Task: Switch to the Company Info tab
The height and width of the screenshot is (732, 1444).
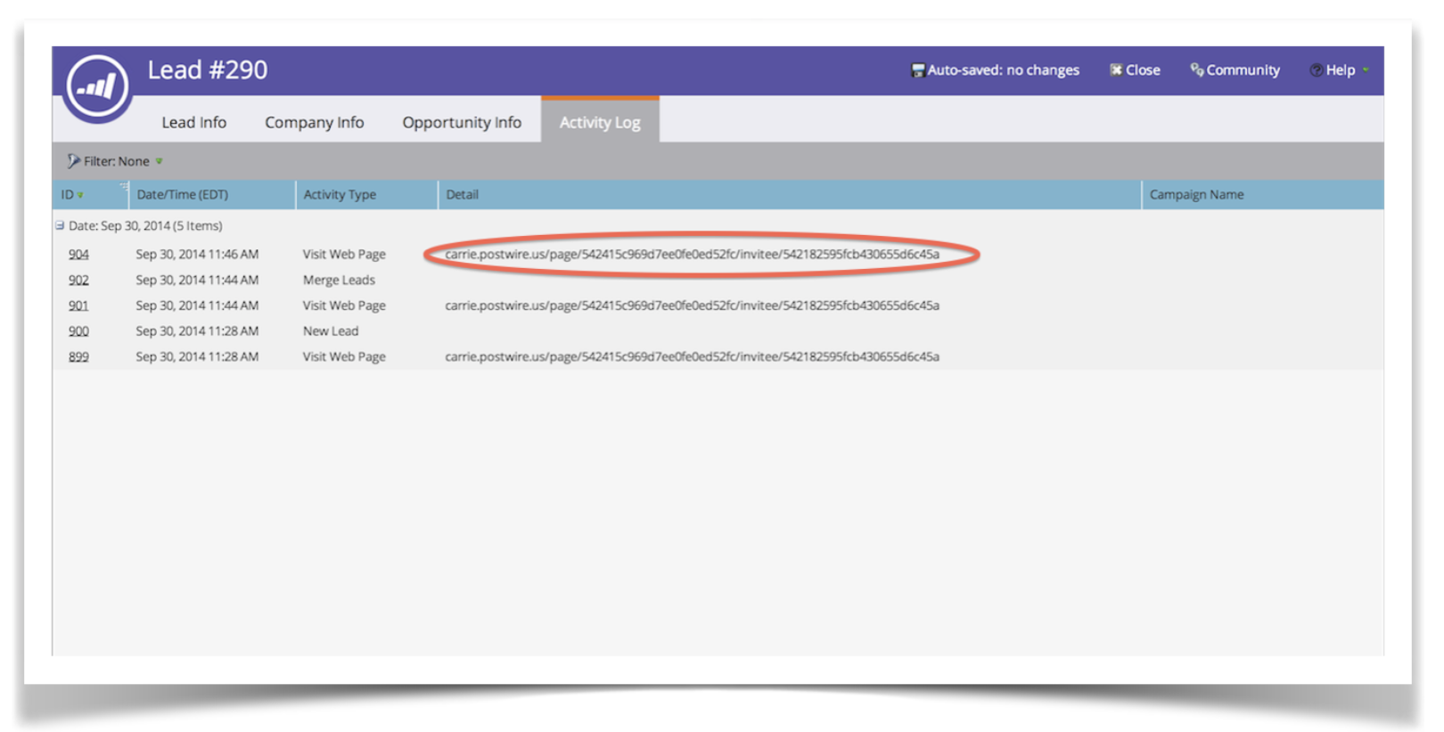Action: [x=314, y=122]
